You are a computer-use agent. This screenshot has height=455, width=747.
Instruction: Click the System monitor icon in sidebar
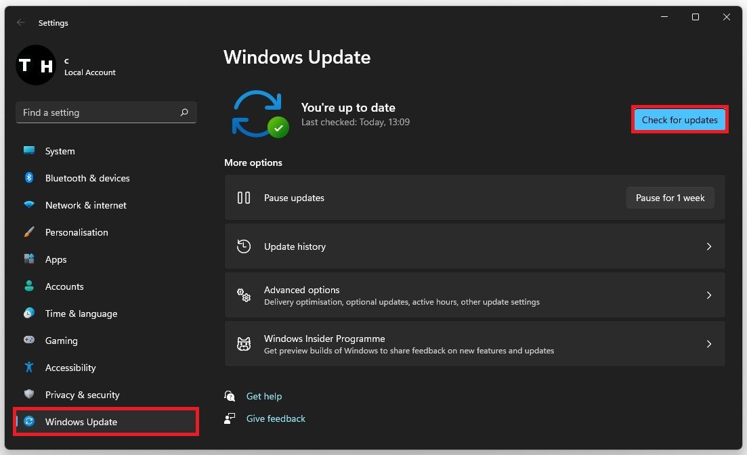[29, 150]
